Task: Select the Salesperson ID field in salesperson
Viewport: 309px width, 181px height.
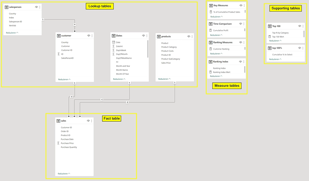Action: (15, 22)
